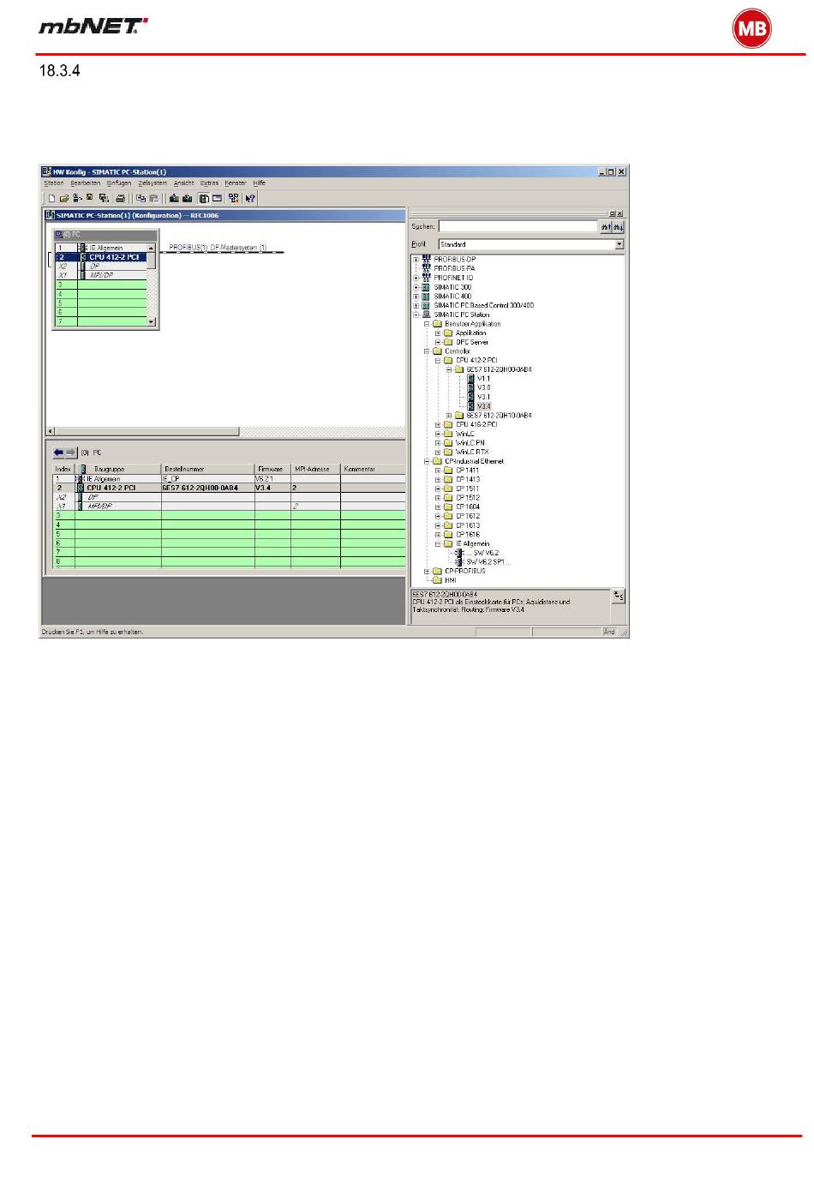Viewport: 814px width, 1181px height.
Task: Select V3.0 in the catalog tree
Action: point(484,387)
